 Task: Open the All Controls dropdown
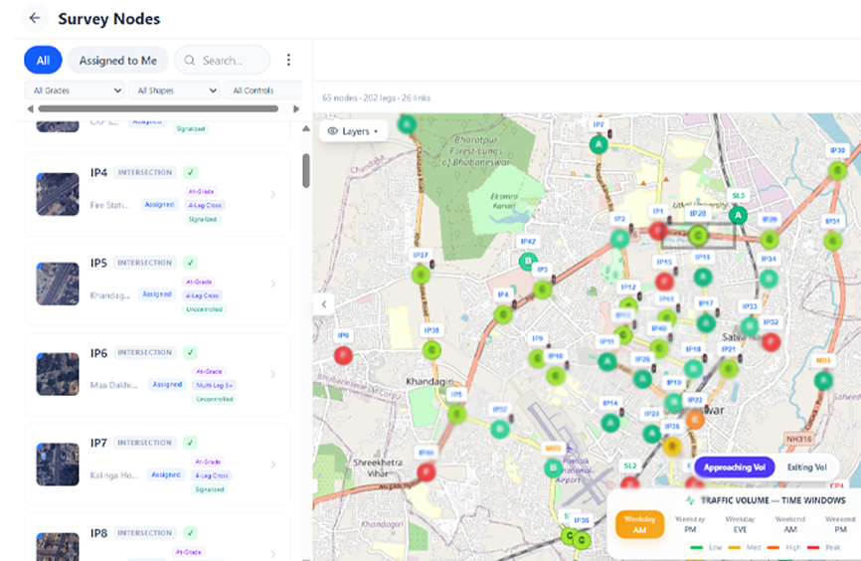263,91
